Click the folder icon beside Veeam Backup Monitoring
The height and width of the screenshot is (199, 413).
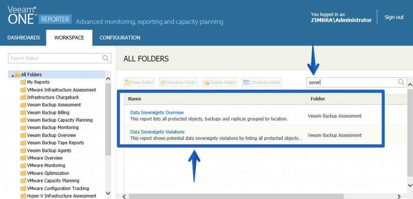coord(23,127)
